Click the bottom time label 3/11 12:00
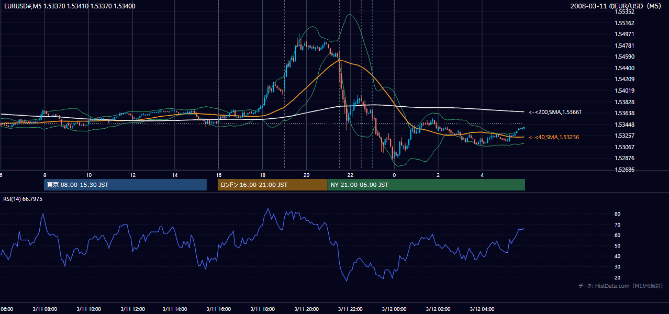 pyautogui.click(x=132, y=309)
